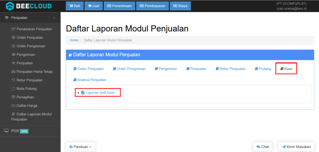Switch to the Order Pengiriman report tab

click(129, 69)
